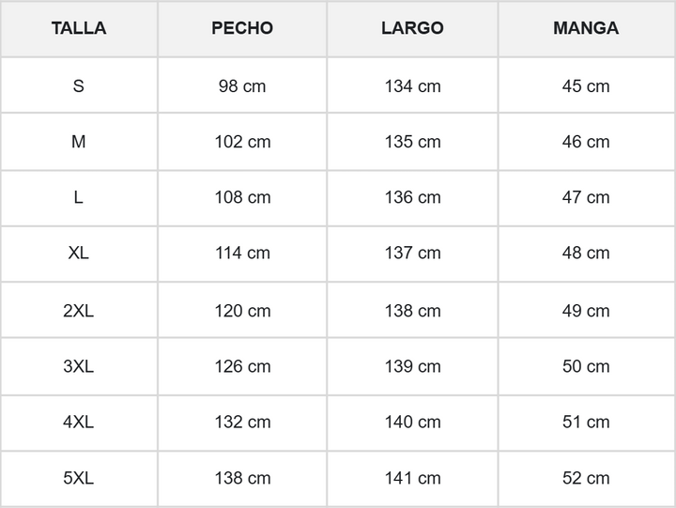Select the XL size cell
This screenshot has height=508, width=676.
pyautogui.click(x=79, y=253)
